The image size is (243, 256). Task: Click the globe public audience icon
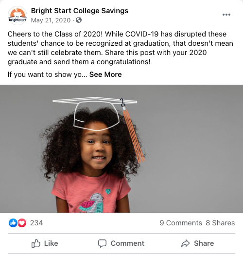(79, 20)
